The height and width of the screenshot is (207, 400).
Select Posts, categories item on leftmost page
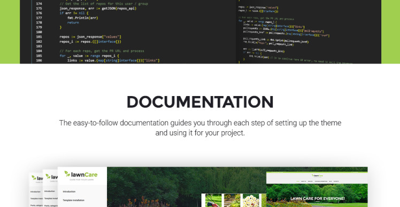[x=36, y=205]
